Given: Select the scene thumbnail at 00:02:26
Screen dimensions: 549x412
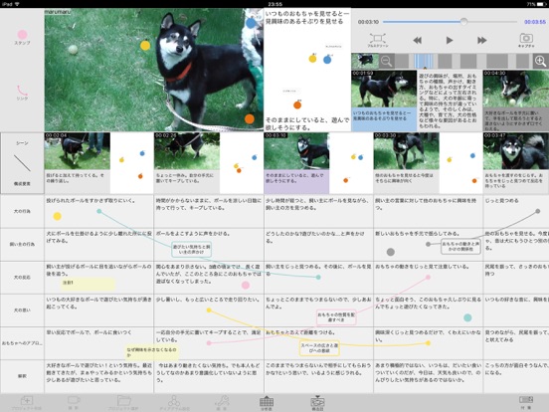Looking at the screenshot, I should [187, 150].
